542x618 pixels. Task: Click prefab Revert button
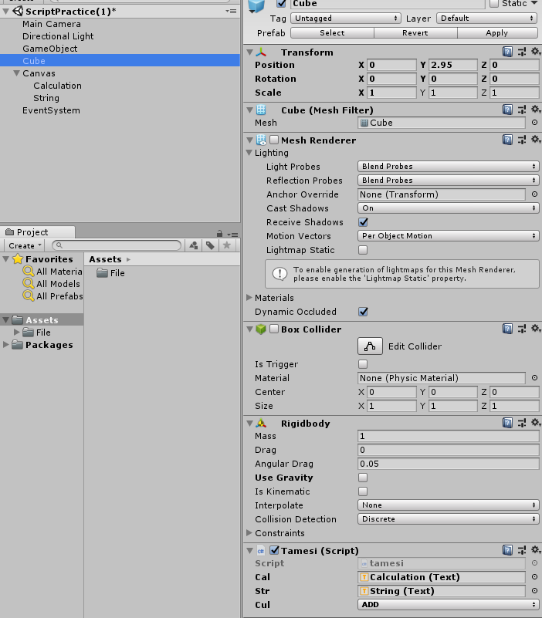tap(415, 32)
